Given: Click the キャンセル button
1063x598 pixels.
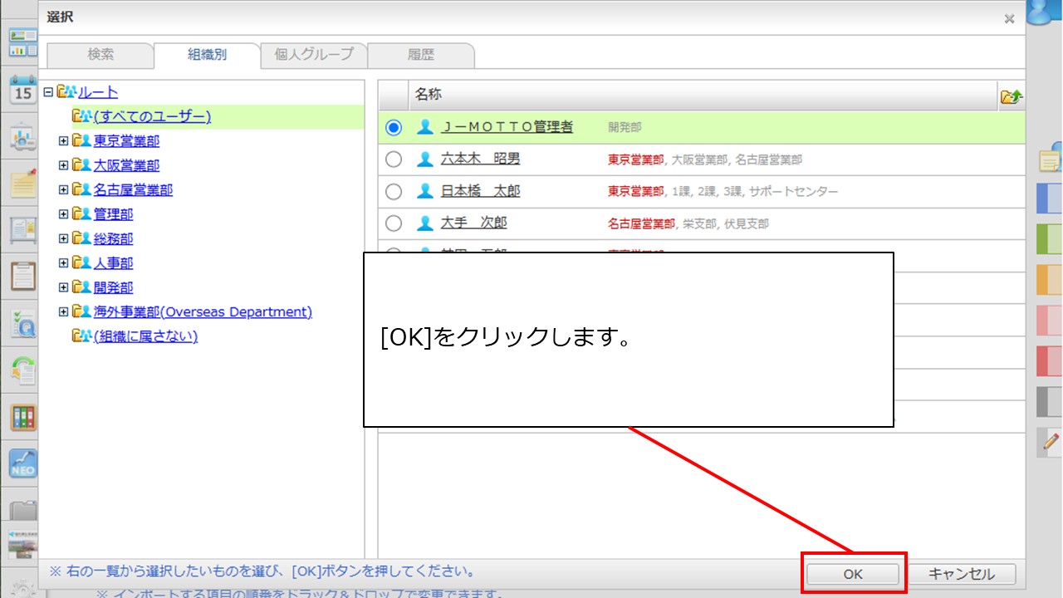Looking at the screenshot, I should [961, 574].
